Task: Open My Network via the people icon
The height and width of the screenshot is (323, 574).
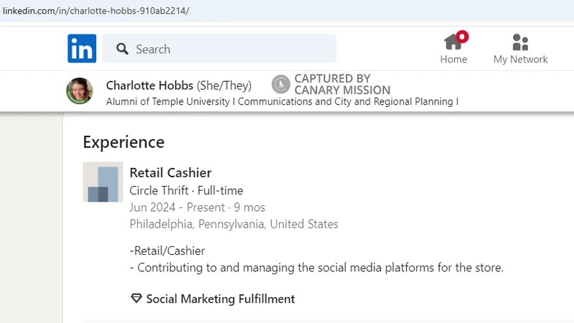Action: (520, 42)
